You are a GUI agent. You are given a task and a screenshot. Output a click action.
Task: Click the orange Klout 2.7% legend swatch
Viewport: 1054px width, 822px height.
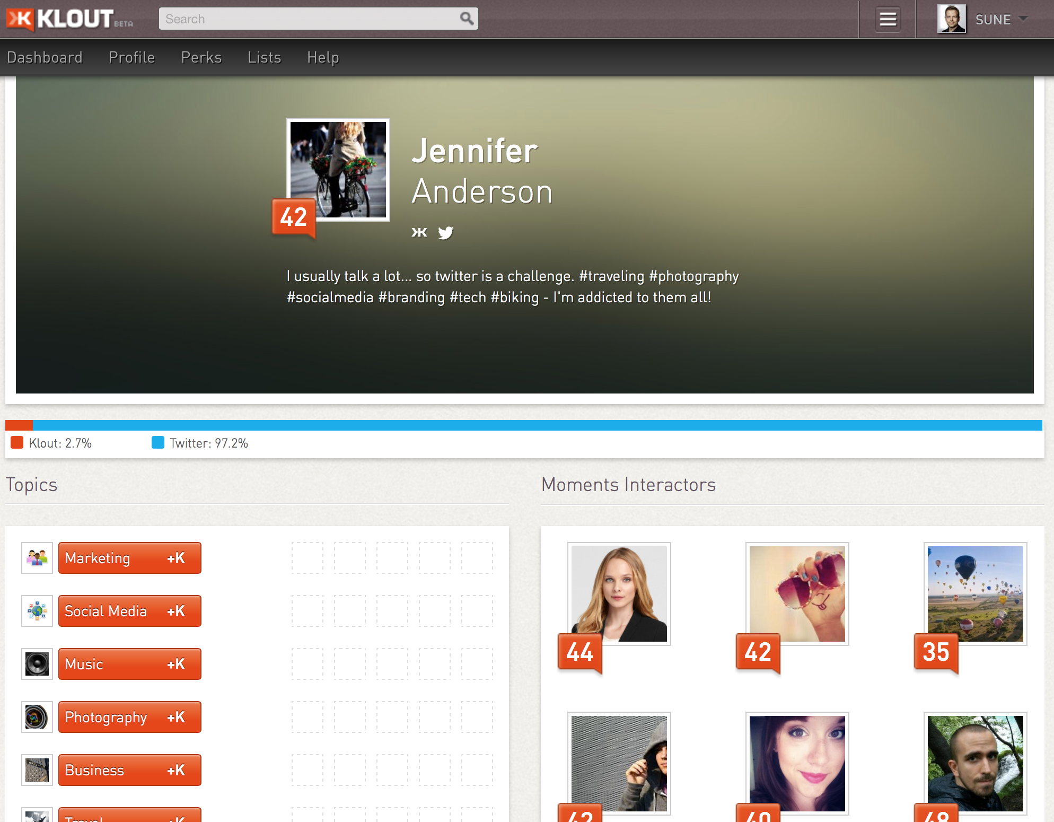click(x=17, y=443)
